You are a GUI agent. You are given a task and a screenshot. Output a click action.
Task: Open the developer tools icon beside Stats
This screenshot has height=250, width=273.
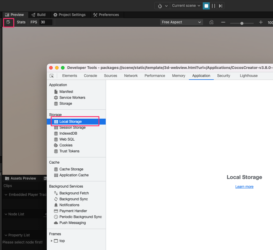click(8, 22)
